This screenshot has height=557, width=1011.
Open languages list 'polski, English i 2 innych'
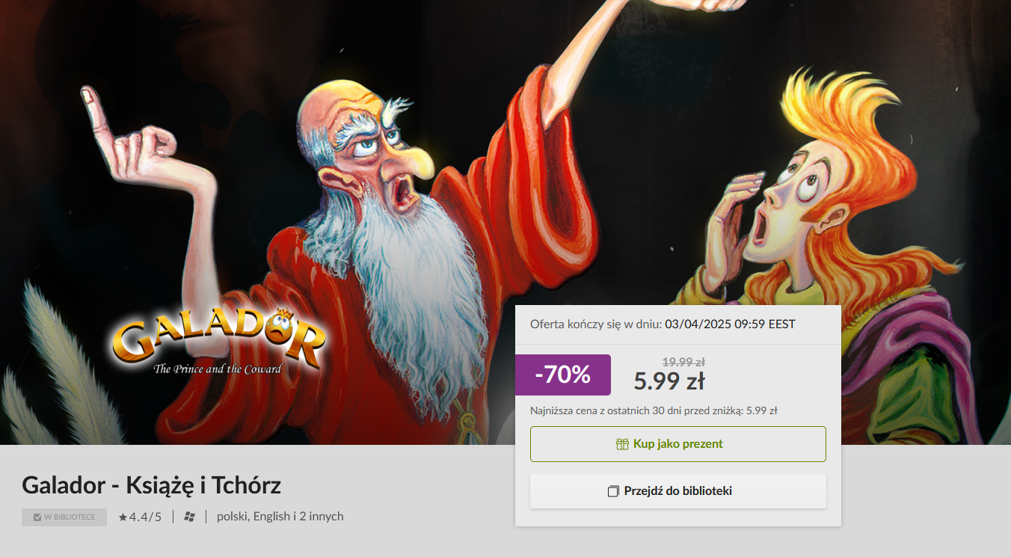(280, 517)
